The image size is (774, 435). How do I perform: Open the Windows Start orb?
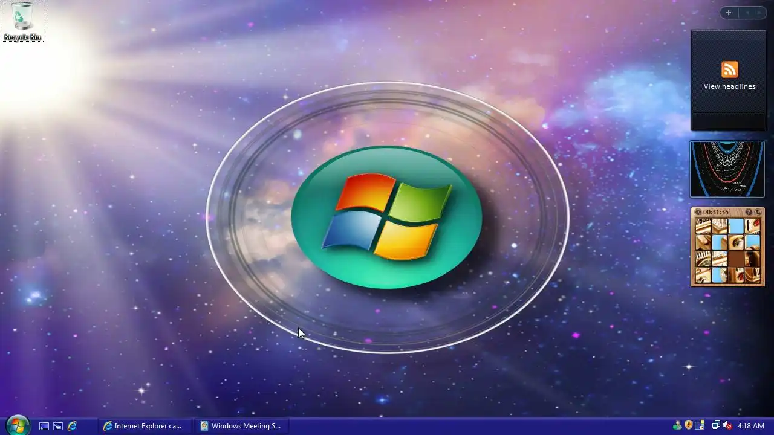[x=18, y=425]
